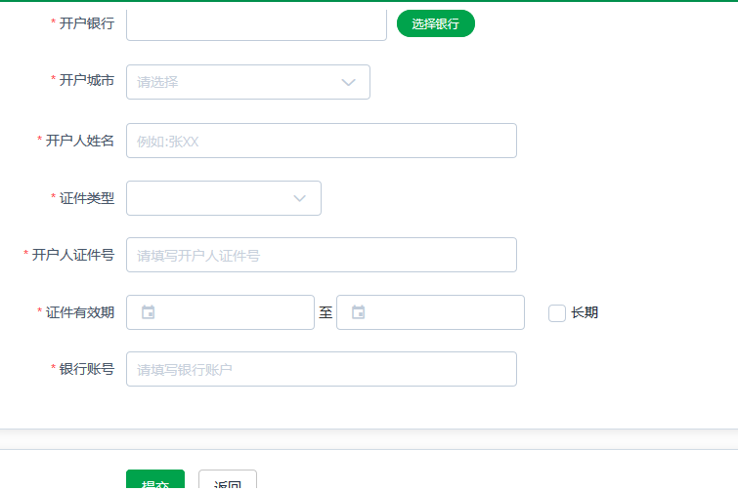Click the end date calendar icon
Screen dimensions: 738x491
click(x=359, y=312)
